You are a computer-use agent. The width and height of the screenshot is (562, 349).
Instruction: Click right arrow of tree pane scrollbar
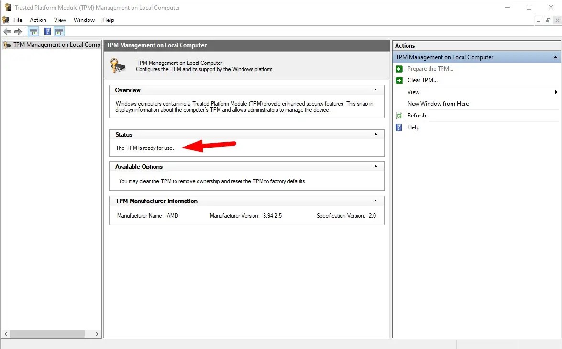[97, 334]
